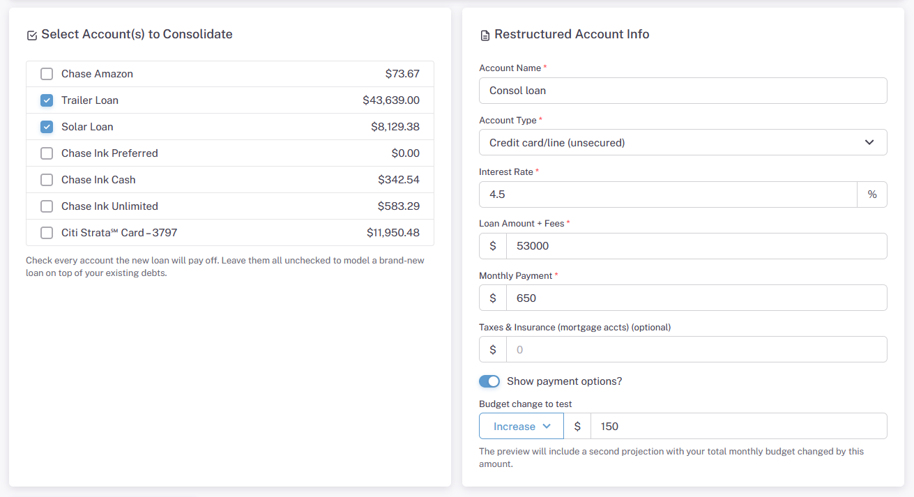Click the Restructured Account Info heading
Image resolution: width=914 pixels, height=497 pixels.
click(572, 34)
